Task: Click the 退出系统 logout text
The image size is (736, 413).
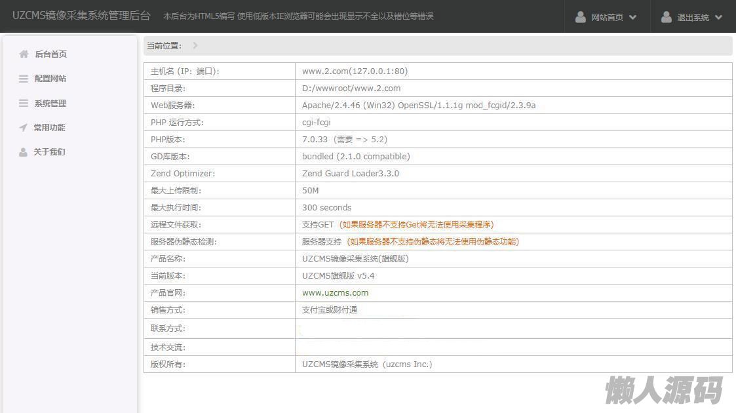Action: [693, 18]
